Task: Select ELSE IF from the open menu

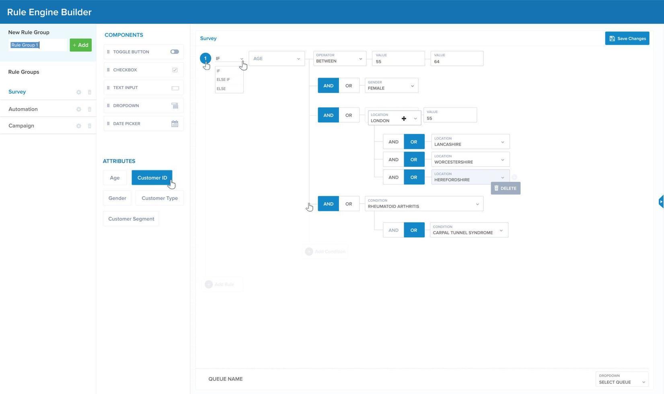Action: click(x=223, y=79)
